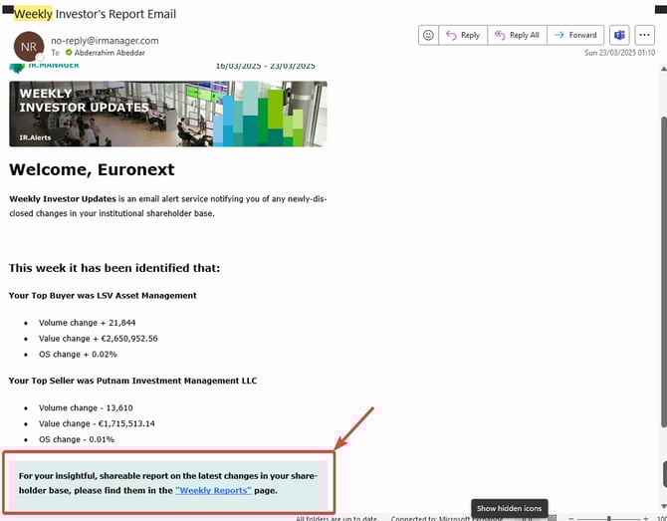Screen dimensions: 667x521
Task: Click "Your Top Seller was Putnam Investment Management LLC"
Action: click(132, 381)
